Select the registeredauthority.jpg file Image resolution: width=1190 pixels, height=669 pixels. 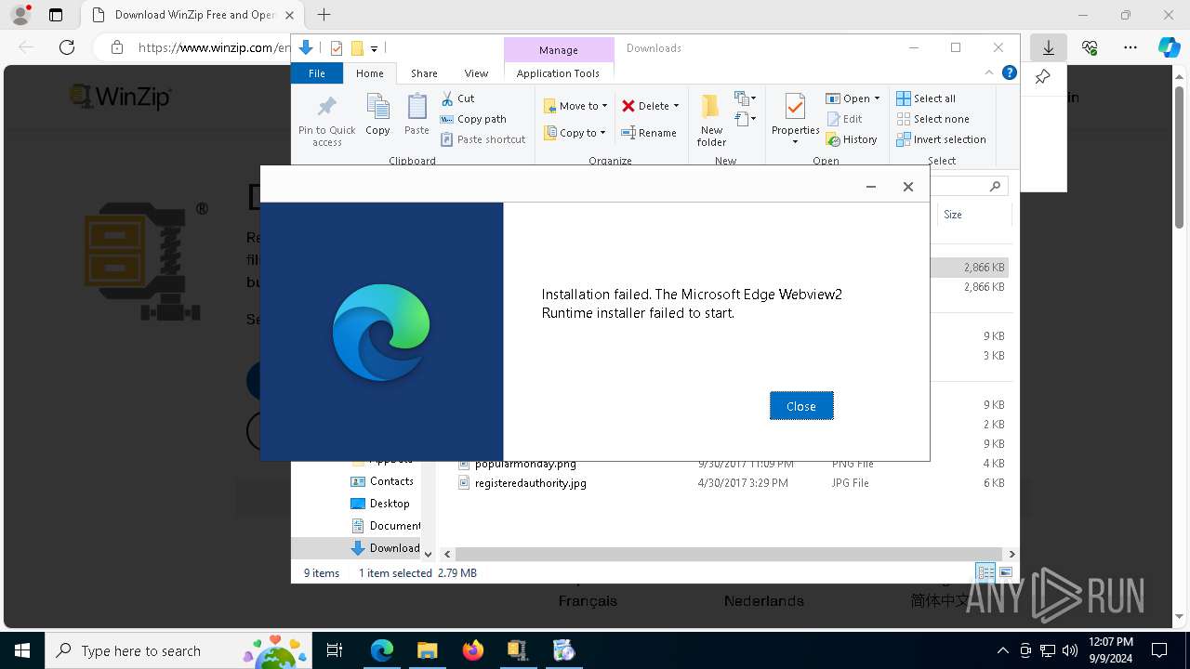530,483
